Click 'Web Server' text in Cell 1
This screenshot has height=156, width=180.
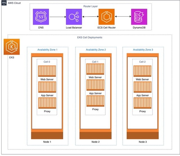click(x=95, y=77)
